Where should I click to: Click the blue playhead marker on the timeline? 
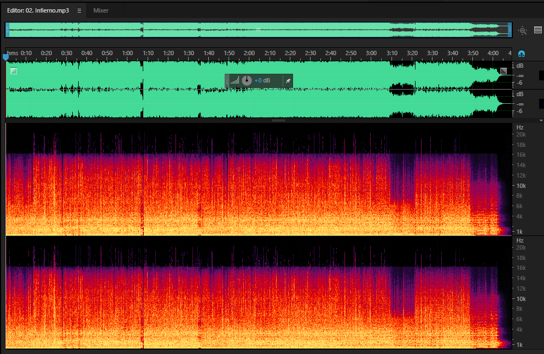(5, 57)
